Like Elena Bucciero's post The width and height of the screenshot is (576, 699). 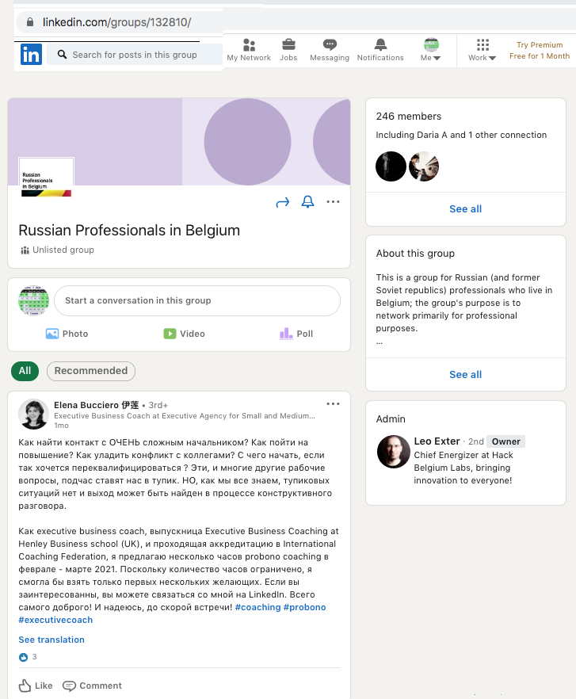point(36,686)
